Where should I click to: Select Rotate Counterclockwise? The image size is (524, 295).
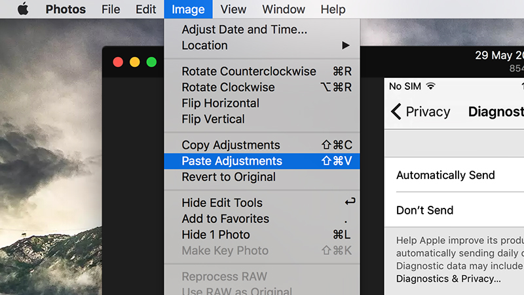click(x=262, y=71)
